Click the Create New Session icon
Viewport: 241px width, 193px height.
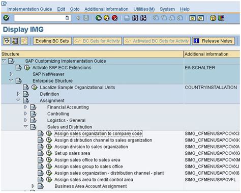[x=192, y=18]
